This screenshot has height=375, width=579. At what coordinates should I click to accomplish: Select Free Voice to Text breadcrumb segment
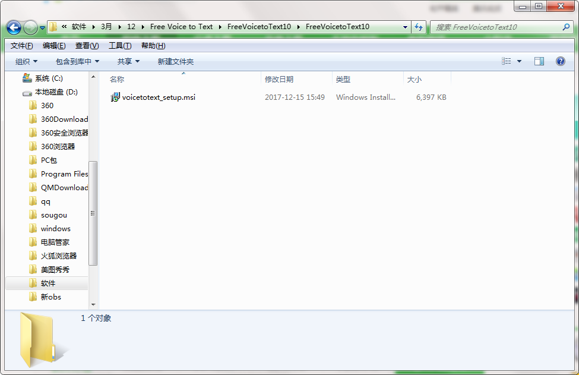pyautogui.click(x=181, y=27)
